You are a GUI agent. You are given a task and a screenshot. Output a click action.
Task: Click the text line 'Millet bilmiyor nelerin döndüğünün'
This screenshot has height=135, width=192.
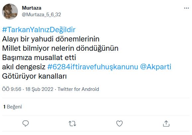[60, 48]
